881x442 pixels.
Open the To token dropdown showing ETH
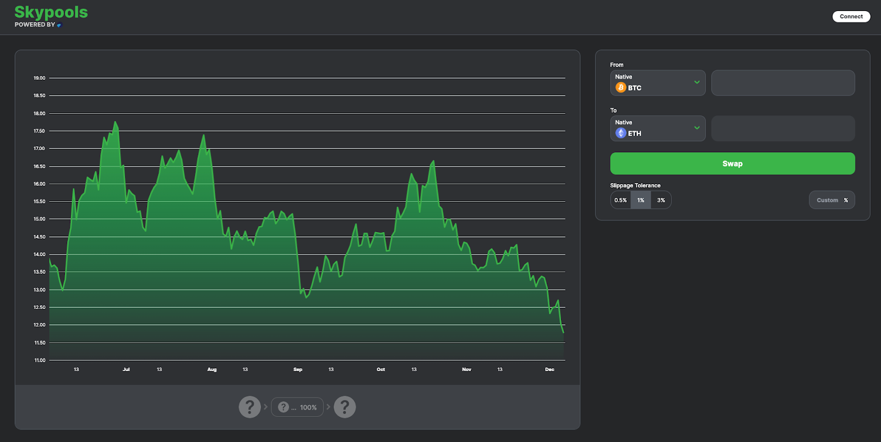click(657, 129)
